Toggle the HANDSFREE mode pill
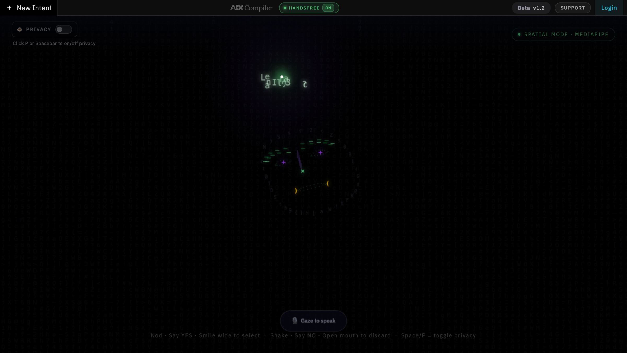 [304, 8]
